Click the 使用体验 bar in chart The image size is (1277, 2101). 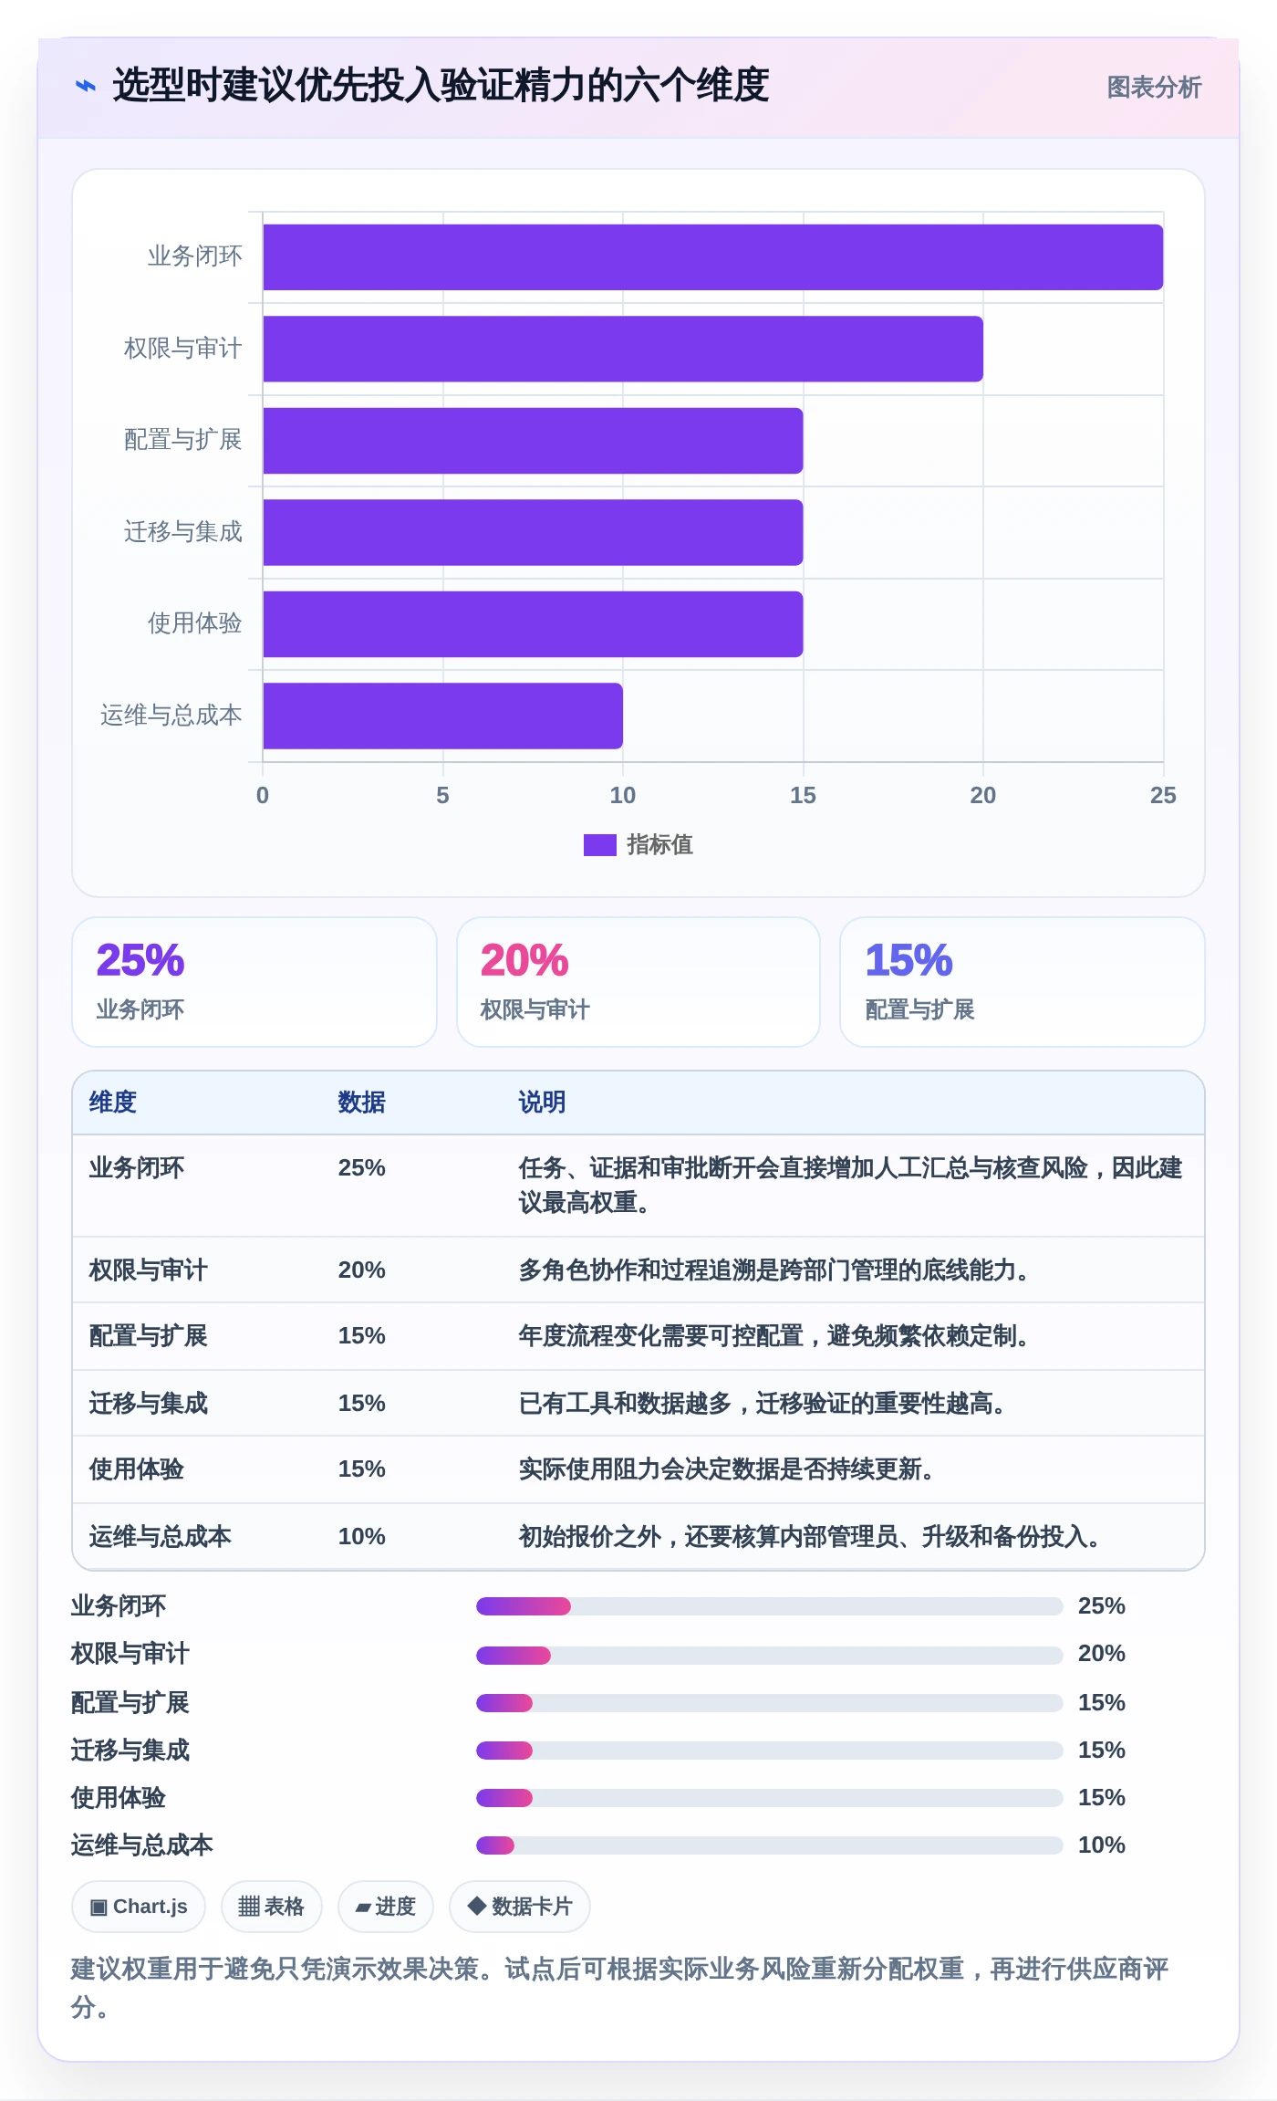click(x=533, y=624)
